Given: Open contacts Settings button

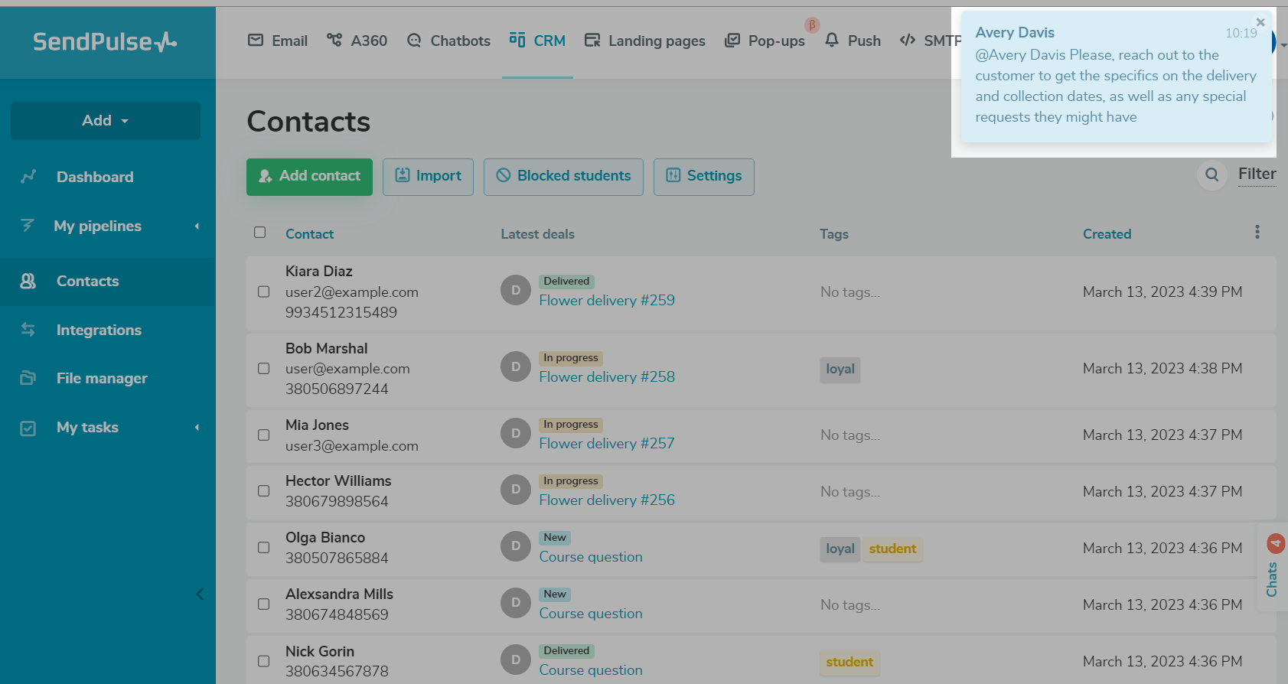Looking at the screenshot, I should tap(704, 177).
